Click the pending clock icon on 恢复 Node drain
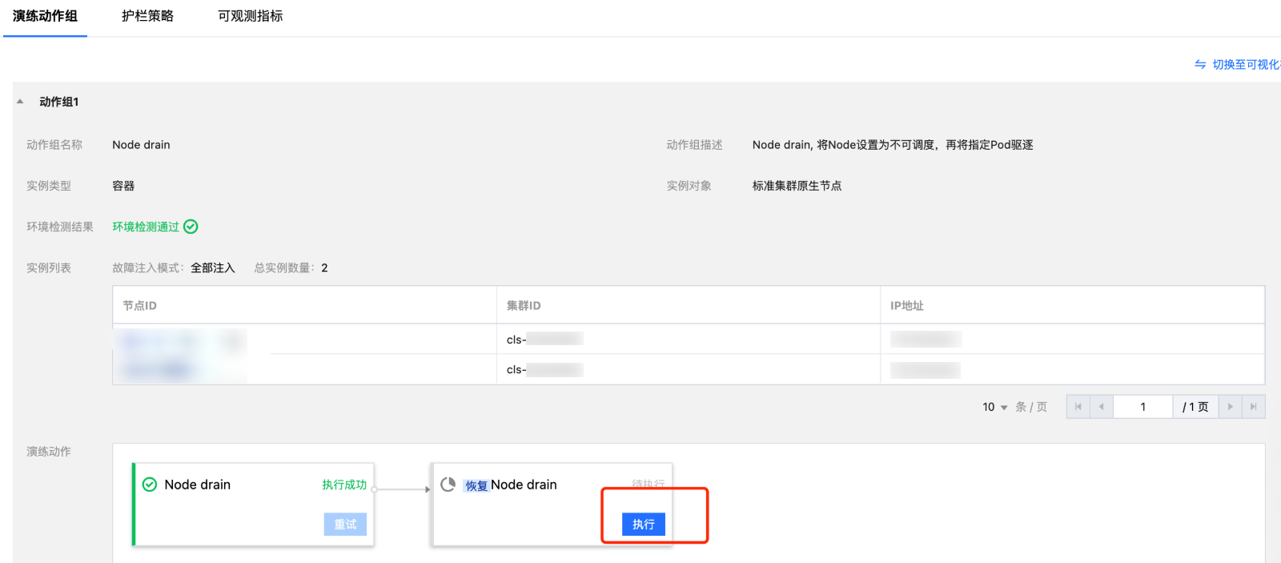1281x563 pixels. pos(448,485)
